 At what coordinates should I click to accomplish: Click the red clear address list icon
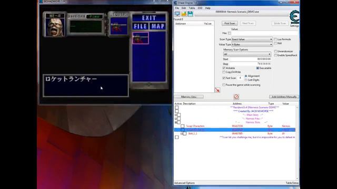pyautogui.click(x=236, y=97)
